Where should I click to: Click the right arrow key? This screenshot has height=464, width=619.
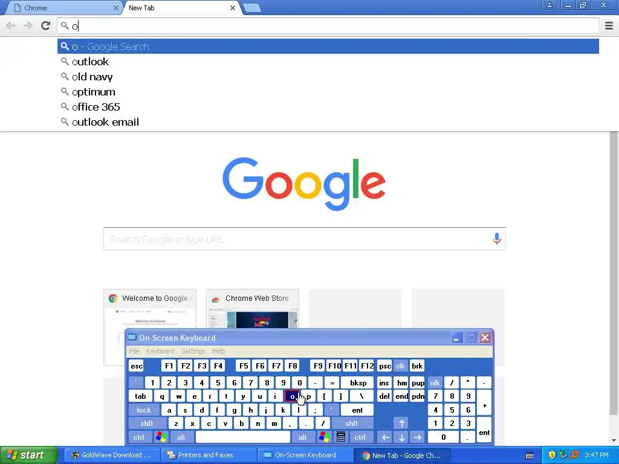click(x=417, y=437)
